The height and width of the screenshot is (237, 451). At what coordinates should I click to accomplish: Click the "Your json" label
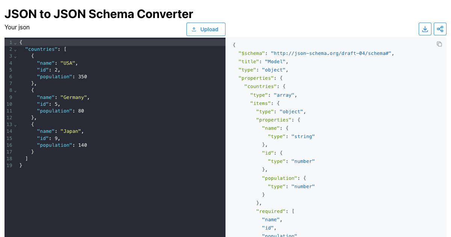tap(17, 27)
